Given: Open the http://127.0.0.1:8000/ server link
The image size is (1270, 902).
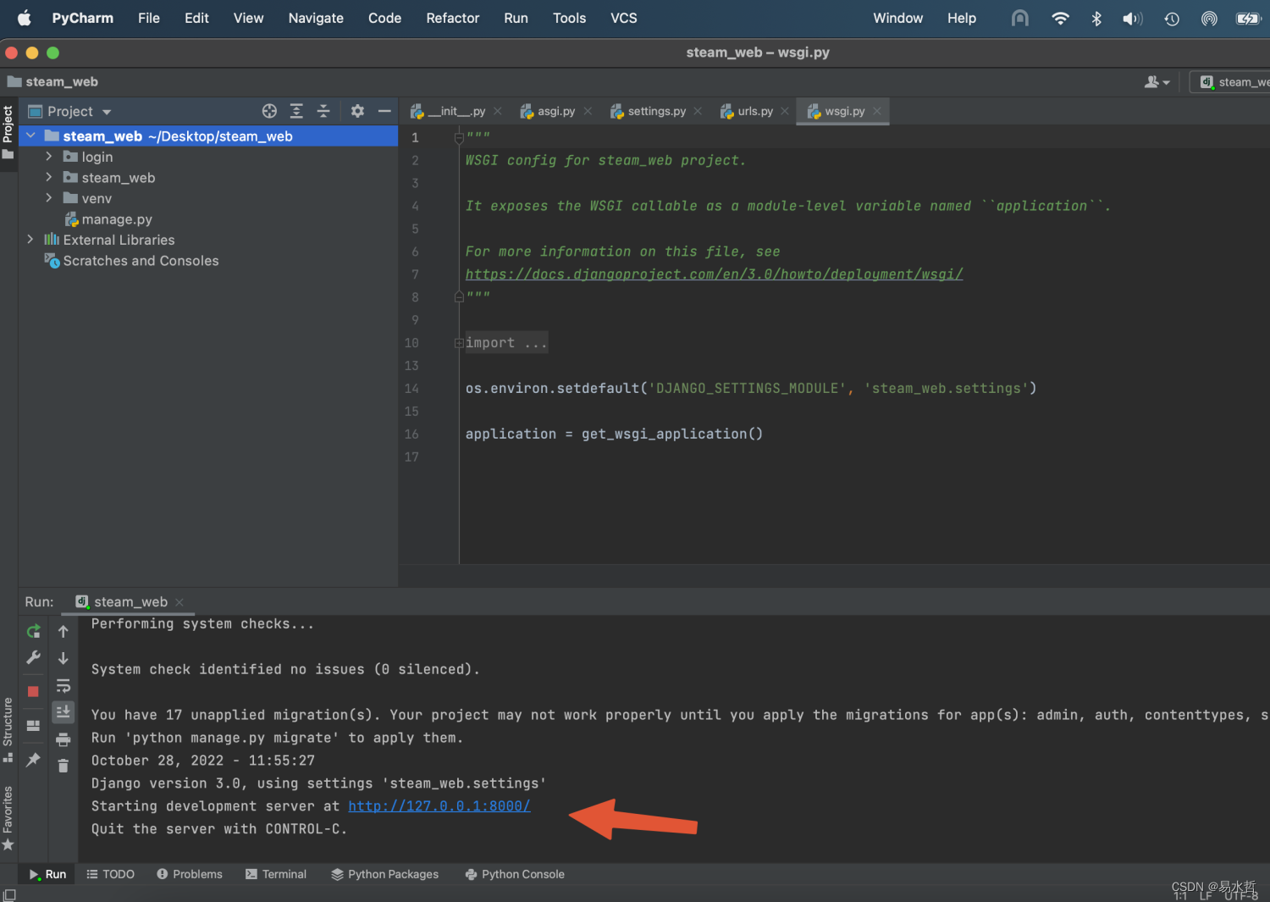Looking at the screenshot, I should (x=439, y=806).
